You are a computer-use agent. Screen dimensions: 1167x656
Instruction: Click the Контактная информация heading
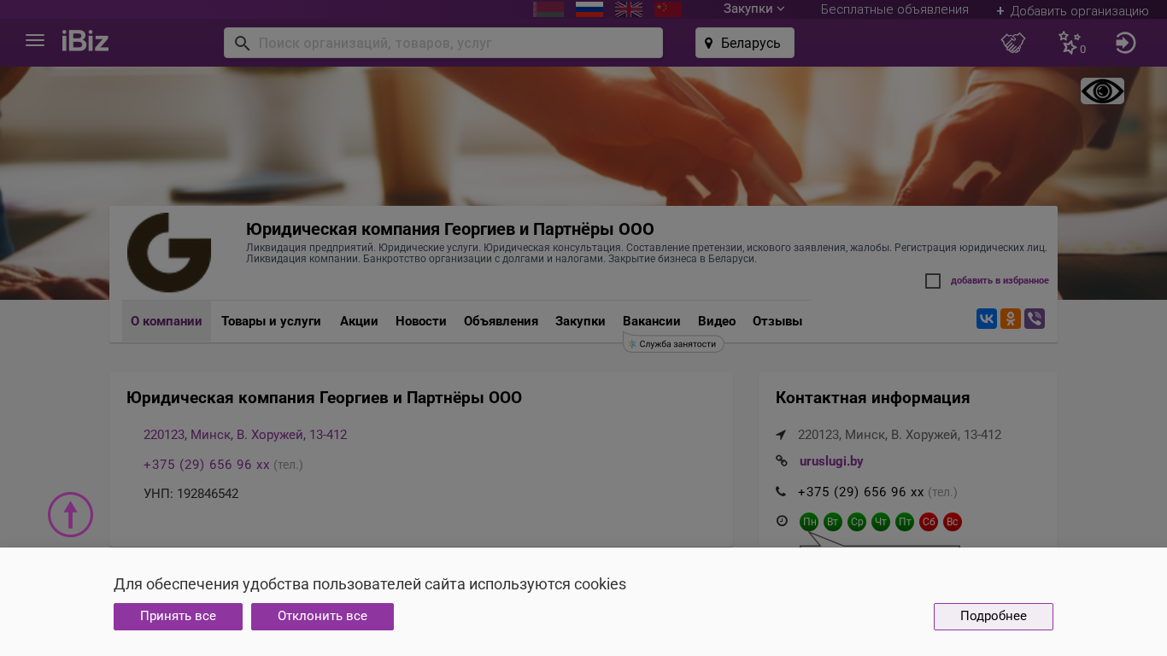click(x=872, y=398)
